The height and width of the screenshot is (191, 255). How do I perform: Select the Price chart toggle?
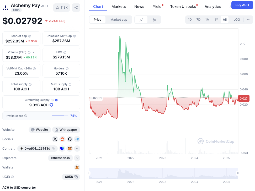(97, 20)
